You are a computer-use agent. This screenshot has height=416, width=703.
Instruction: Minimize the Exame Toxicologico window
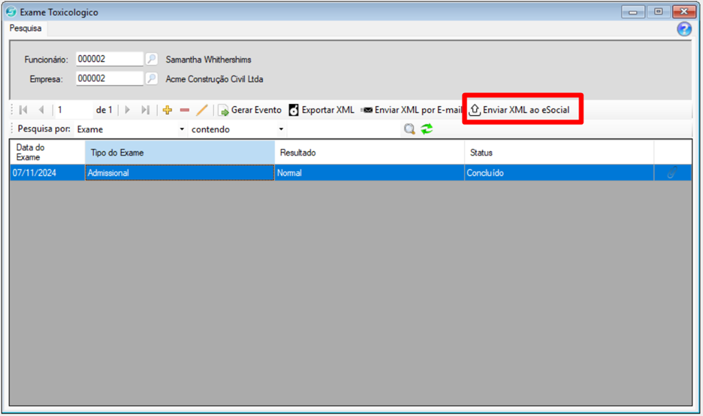pos(633,12)
